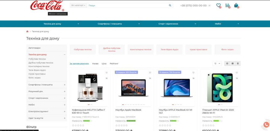Viewport: 270px width, 131px height.
Task: Open Смартфоны і планшеты in top navigation
Action: tap(110, 24)
